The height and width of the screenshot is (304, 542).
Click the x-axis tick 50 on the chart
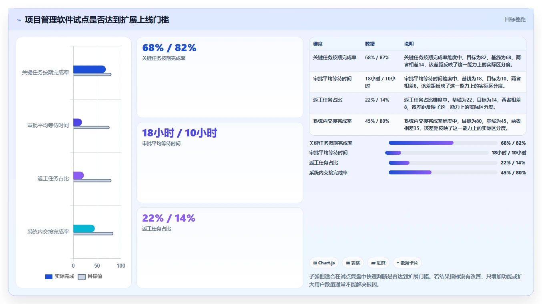point(97,266)
